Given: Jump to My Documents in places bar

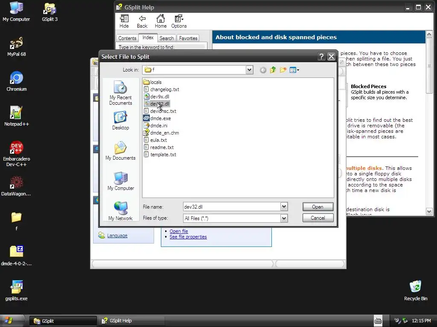Looking at the screenshot, I should coord(121,151).
